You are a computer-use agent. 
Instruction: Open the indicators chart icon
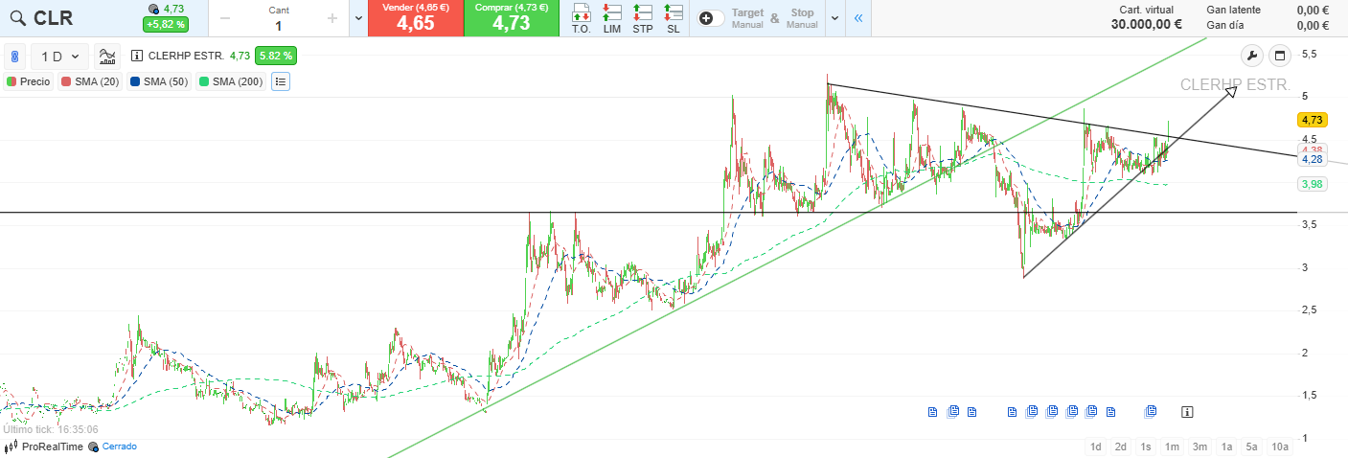(108, 57)
